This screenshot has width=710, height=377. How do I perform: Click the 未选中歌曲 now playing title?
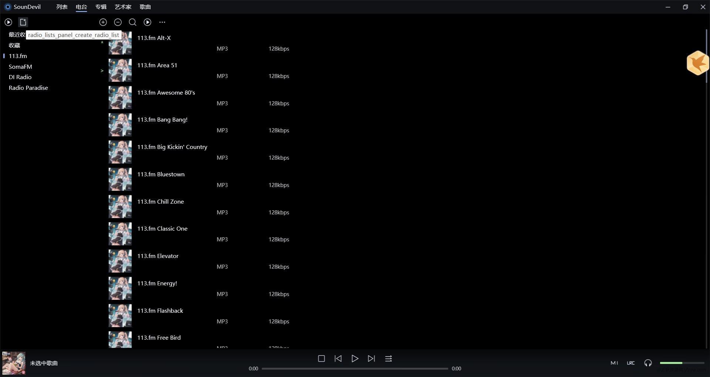coord(44,363)
